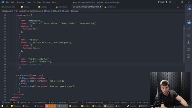Image resolution: width=192 pixels, height=108 pixels.
Task: Customize layout from the title bar
Action: pos(170,2)
